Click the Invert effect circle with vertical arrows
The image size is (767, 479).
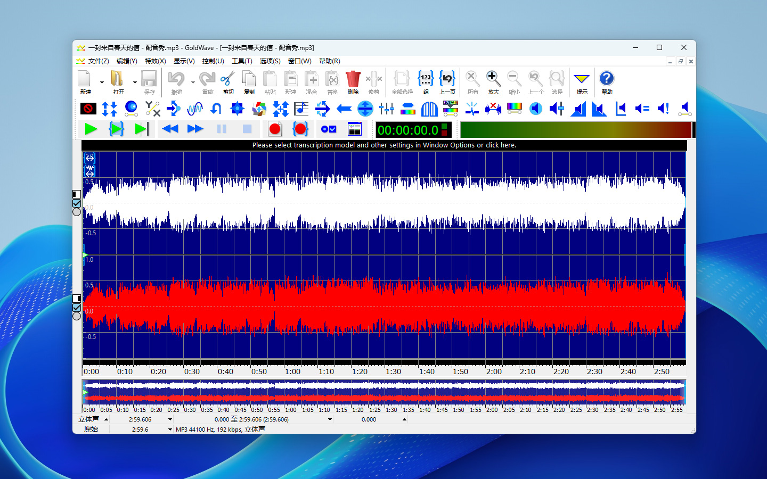(365, 109)
